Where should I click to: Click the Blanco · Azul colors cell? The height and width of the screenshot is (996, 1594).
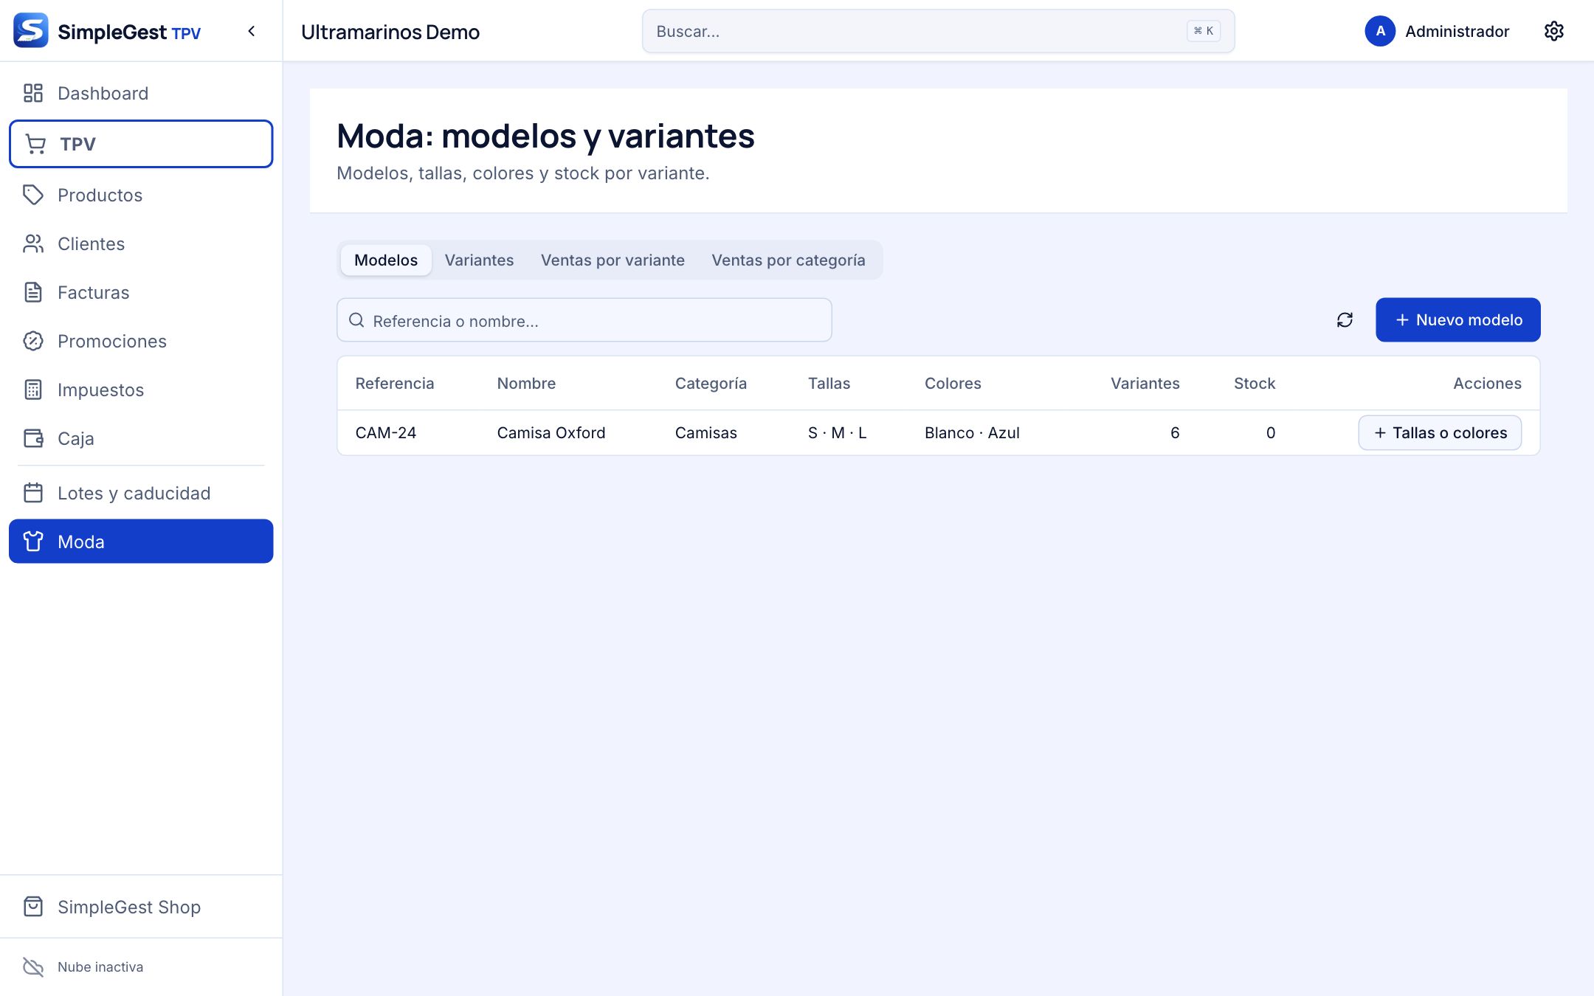click(x=972, y=433)
